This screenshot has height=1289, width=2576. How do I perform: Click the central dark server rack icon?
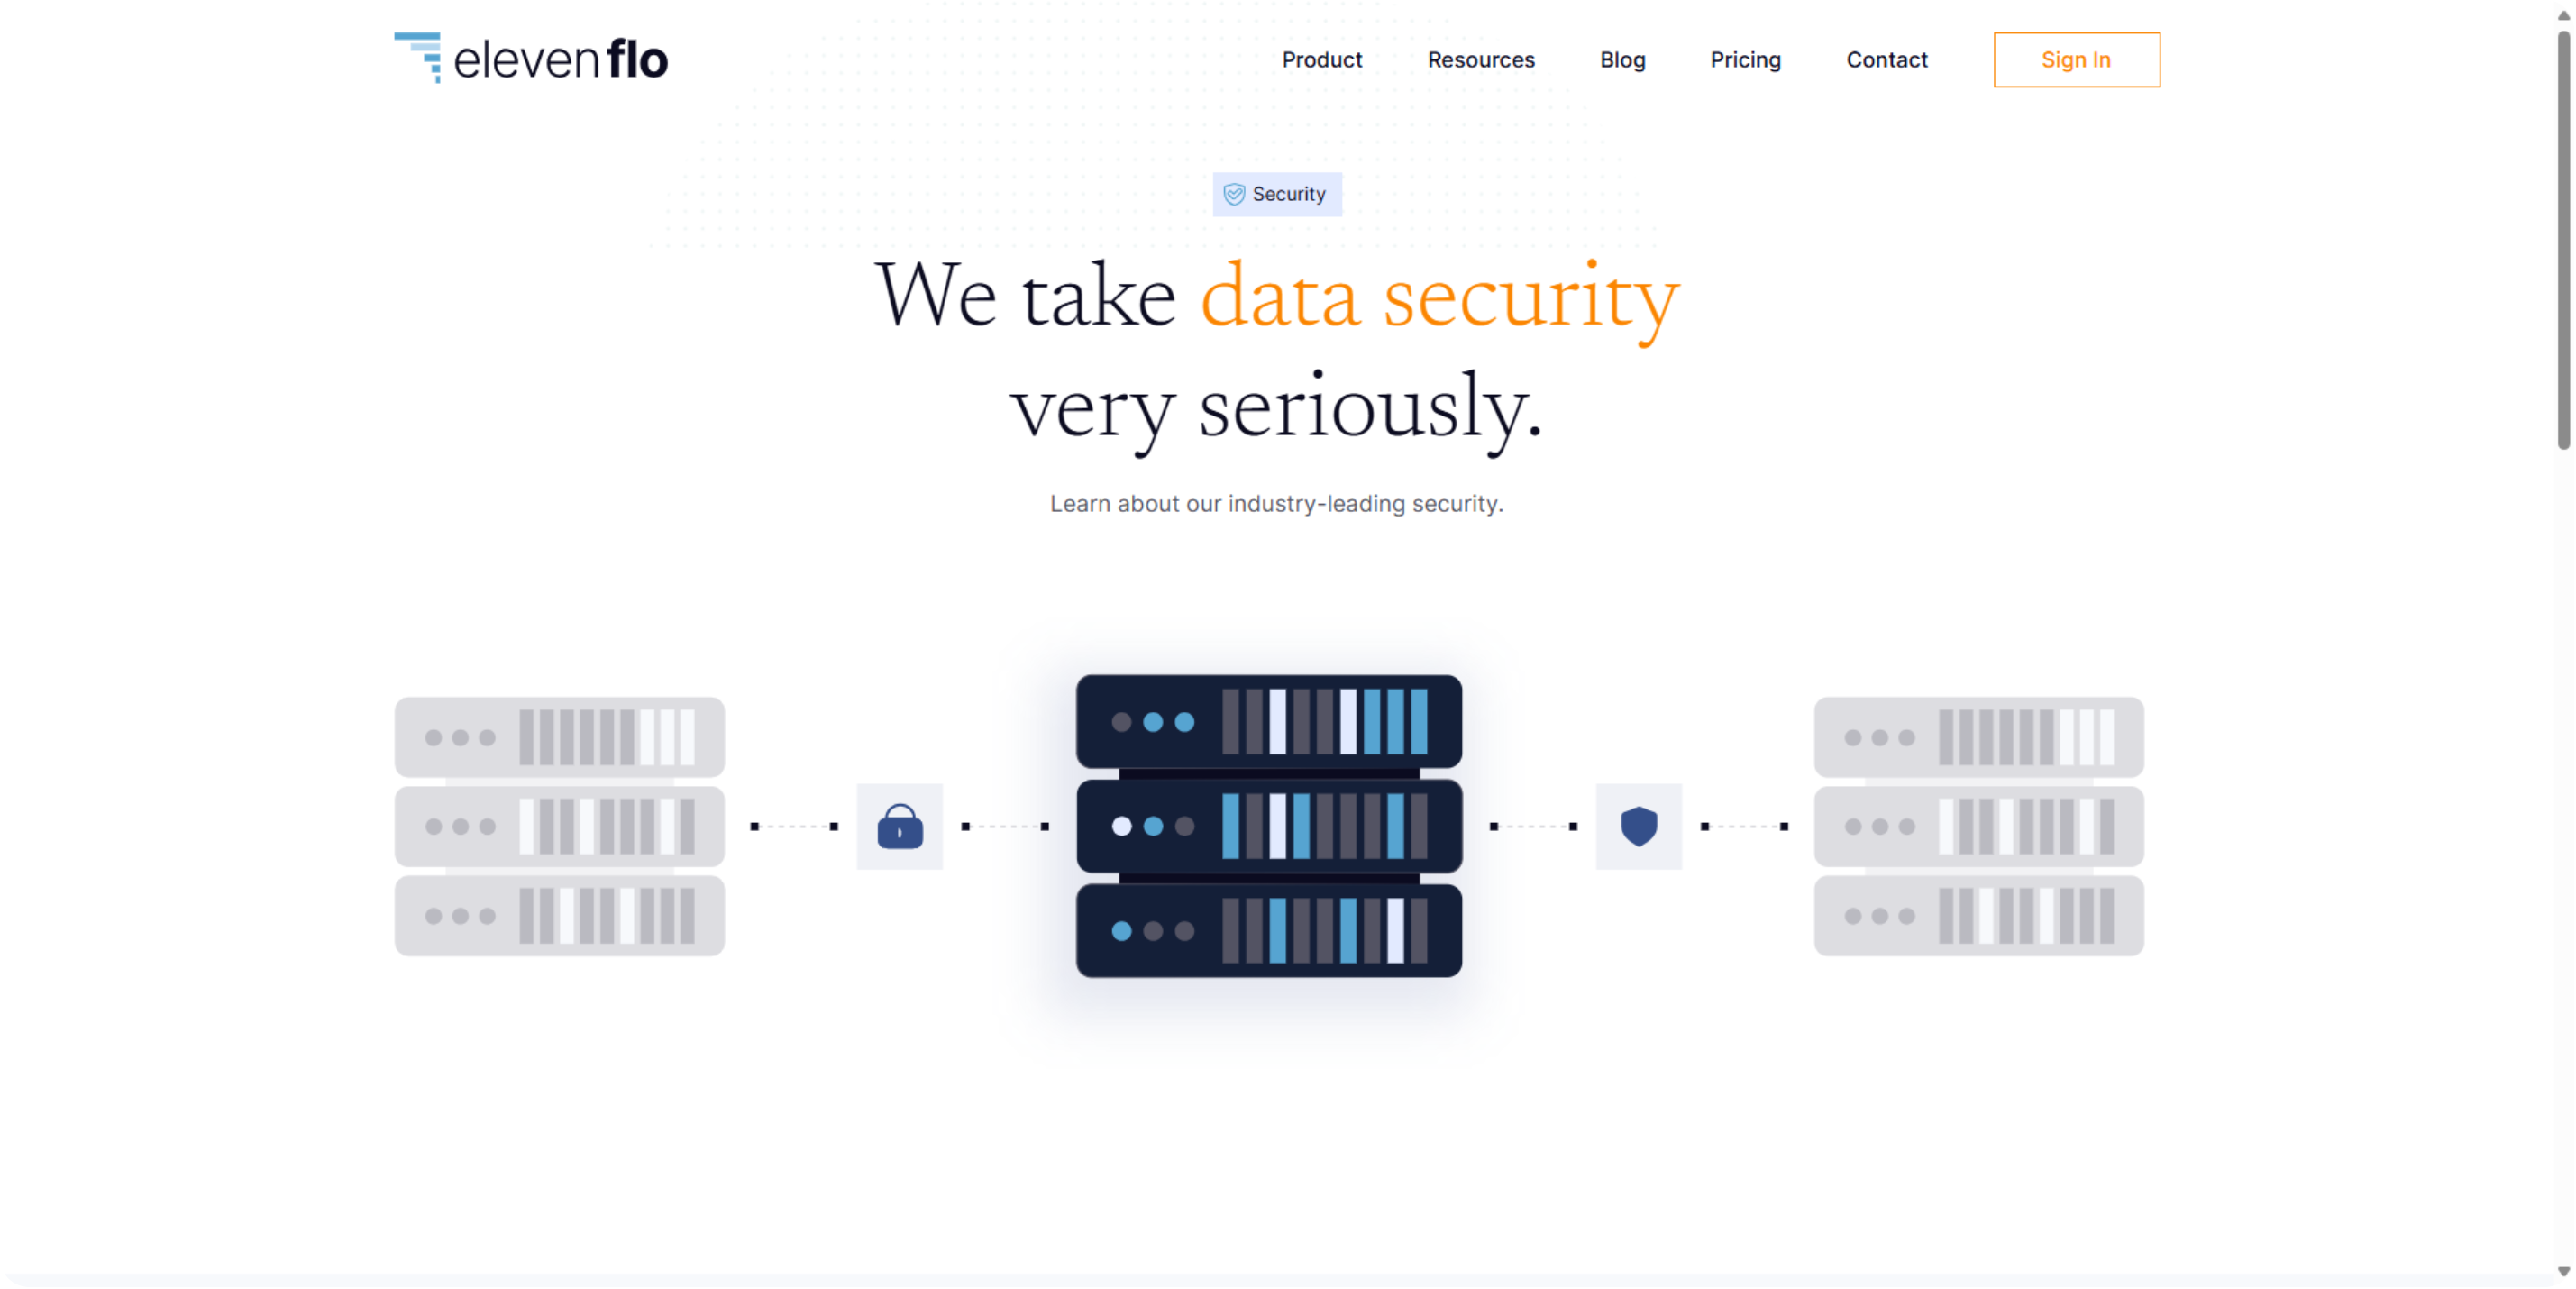click(x=1265, y=827)
